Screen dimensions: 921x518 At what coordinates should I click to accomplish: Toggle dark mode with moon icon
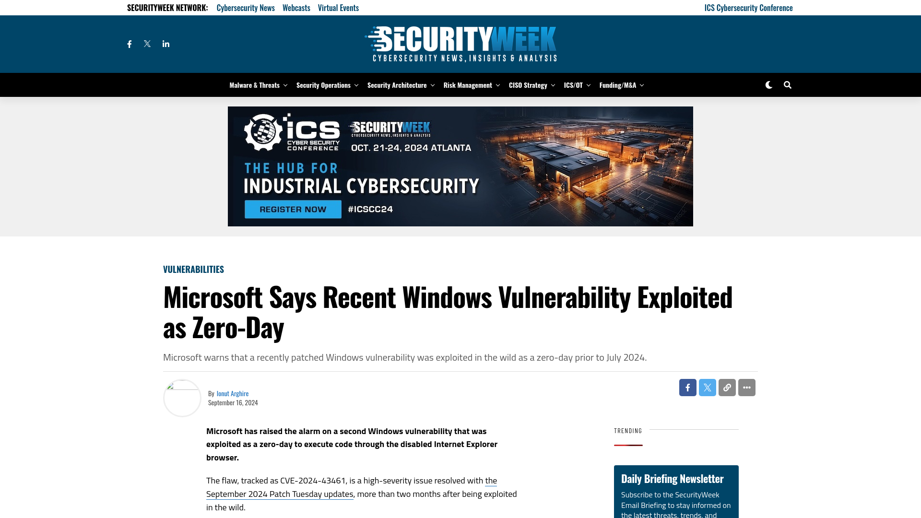(769, 85)
